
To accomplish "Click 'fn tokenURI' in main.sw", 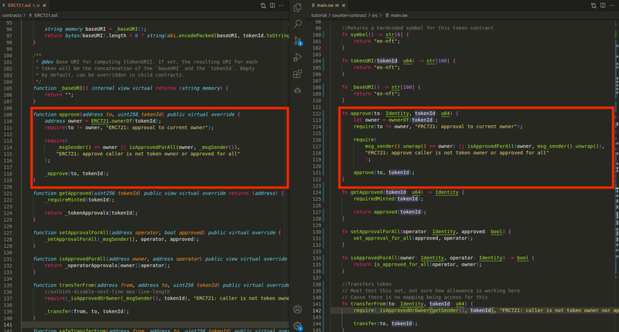I will (357, 61).
